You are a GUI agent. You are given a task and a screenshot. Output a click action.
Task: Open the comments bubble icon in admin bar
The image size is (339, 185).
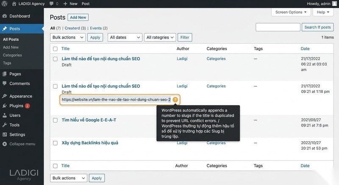(x=51, y=4)
